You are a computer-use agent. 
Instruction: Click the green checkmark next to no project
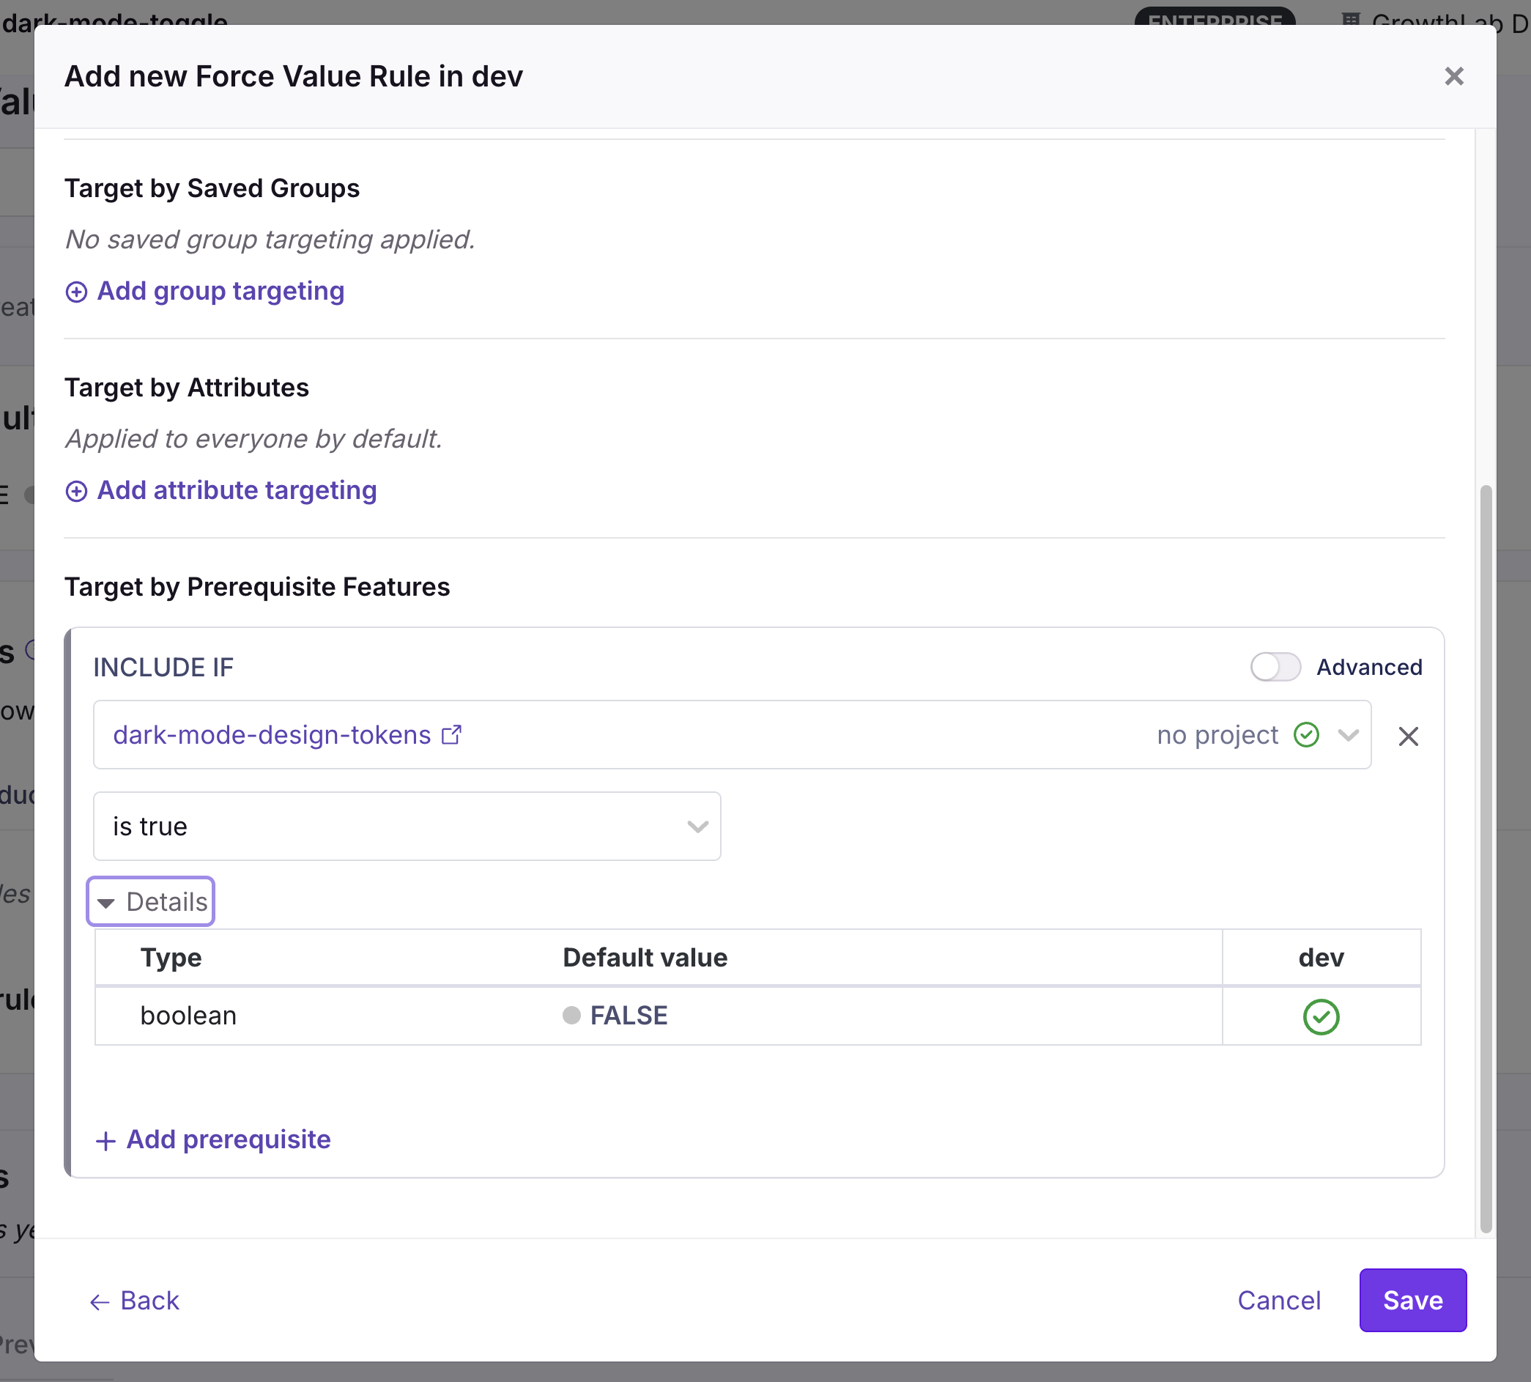point(1305,735)
